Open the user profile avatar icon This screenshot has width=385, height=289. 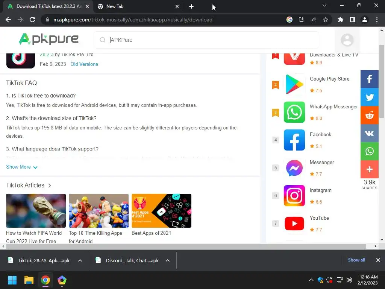(347, 40)
